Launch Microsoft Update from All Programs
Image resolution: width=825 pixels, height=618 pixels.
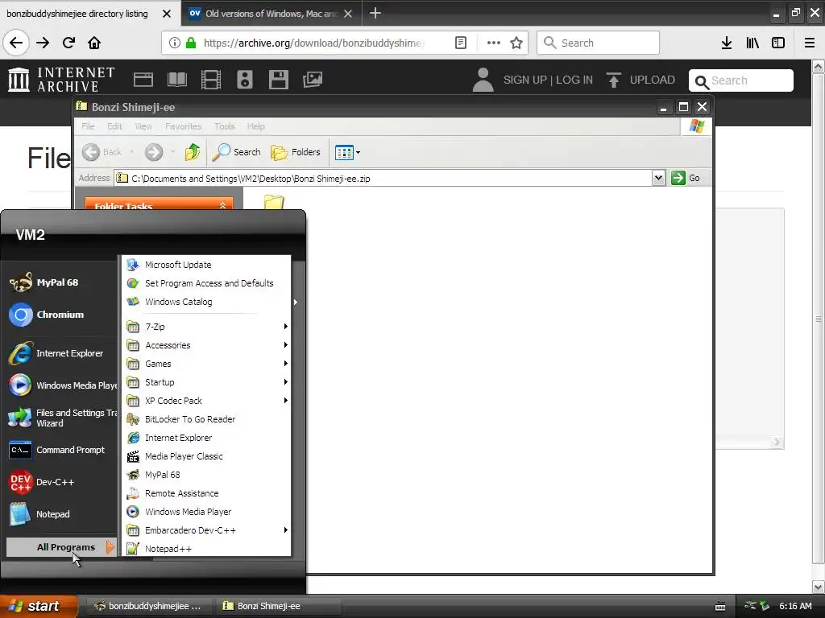tap(206, 265)
